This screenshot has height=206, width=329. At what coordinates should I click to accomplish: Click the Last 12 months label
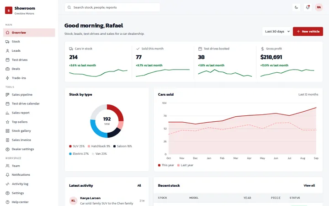click(308, 95)
